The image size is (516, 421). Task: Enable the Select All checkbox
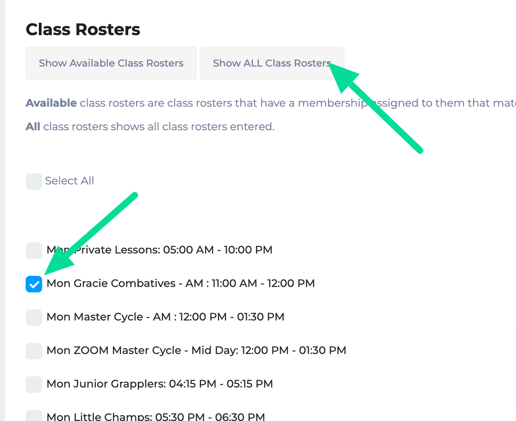[33, 181]
